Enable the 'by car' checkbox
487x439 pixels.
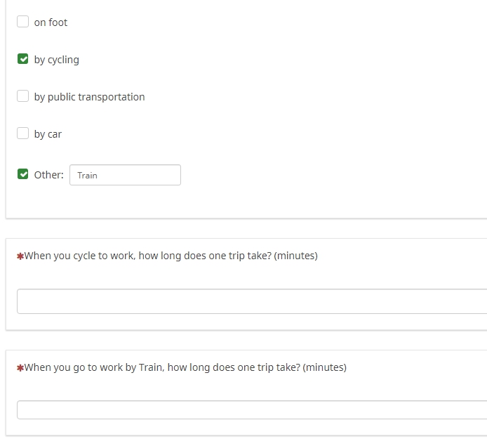pyautogui.click(x=23, y=133)
